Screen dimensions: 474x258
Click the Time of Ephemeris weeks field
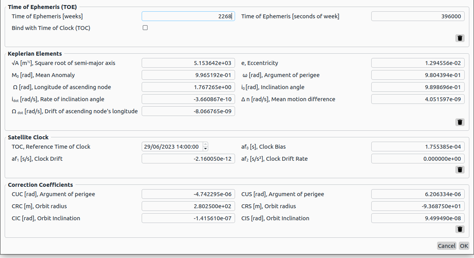point(188,16)
